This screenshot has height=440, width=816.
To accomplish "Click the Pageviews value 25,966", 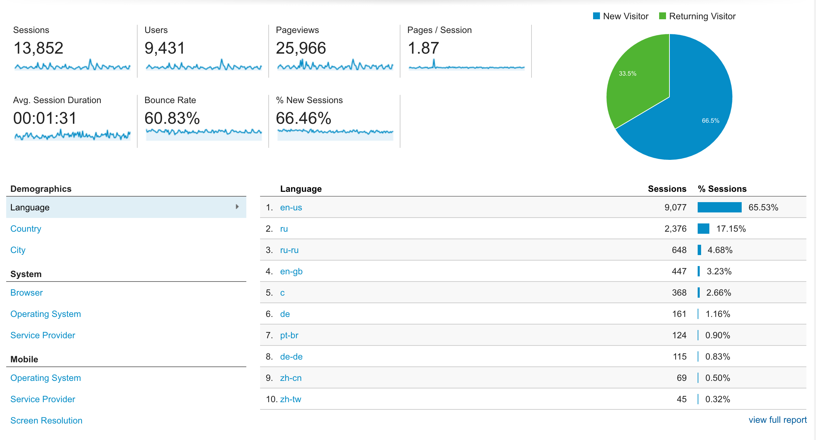I will coord(301,48).
